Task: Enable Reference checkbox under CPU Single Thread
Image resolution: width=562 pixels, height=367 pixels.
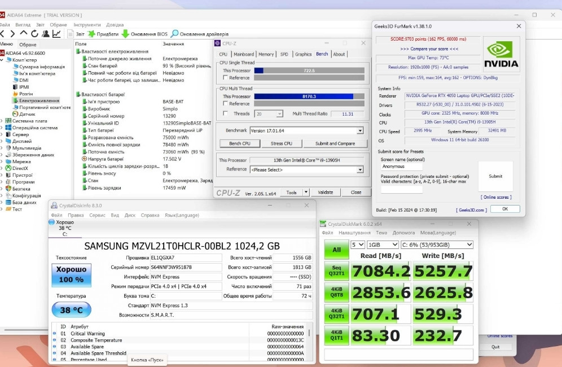Action: 226,78
